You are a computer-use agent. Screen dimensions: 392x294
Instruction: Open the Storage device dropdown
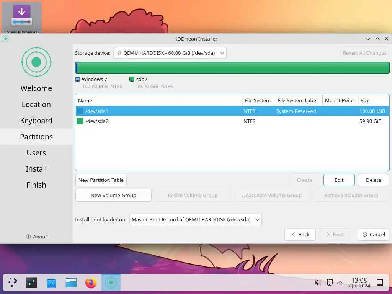(170, 53)
